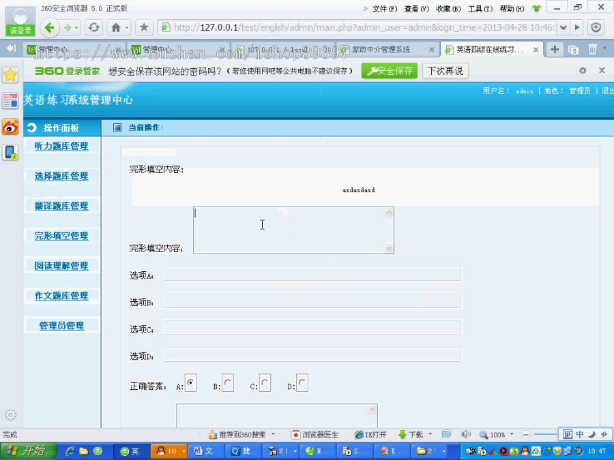Expand the 推荐到360搜索 dropdown arrow
The height and width of the screenshot is (460, 614).
[x=274, y=434]
